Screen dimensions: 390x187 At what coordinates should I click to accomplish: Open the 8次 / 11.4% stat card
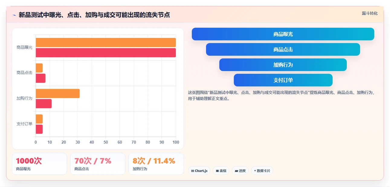pos(156,164)
